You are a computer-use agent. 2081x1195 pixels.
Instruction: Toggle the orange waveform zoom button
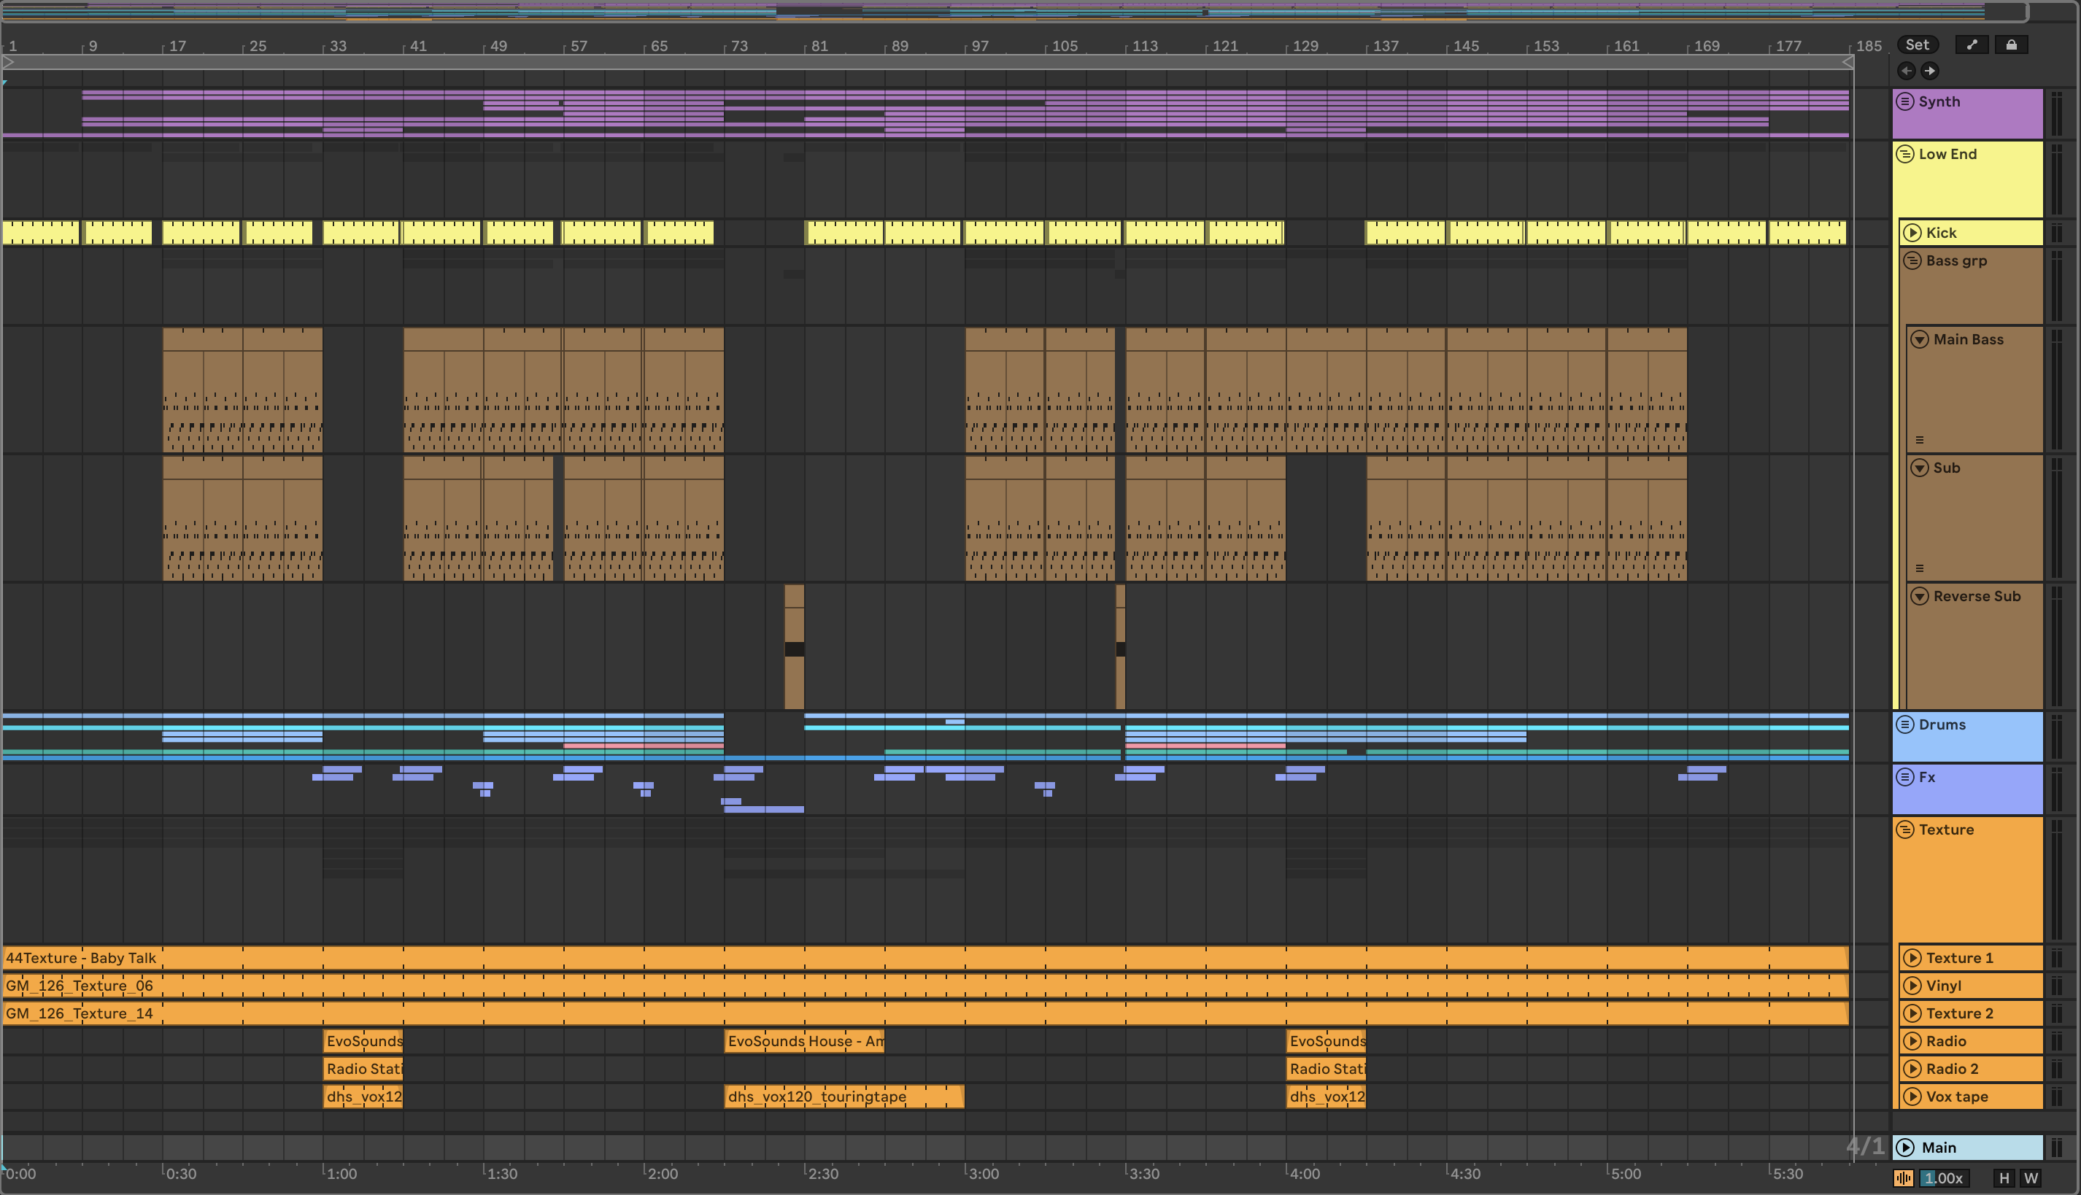(x=1904, y=1179)
